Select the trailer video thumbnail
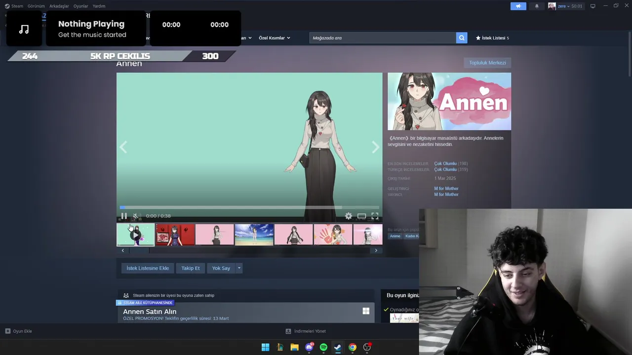Image resolution: width=632 pixels, height=355 pixels. point(135,235)
